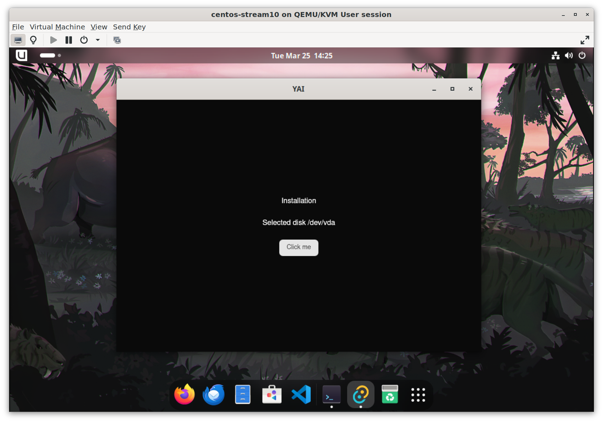The height and width of the screenshot is (422, 603).
Task: Expand the power options dropdown arrow
Action: tap(98, 40)
